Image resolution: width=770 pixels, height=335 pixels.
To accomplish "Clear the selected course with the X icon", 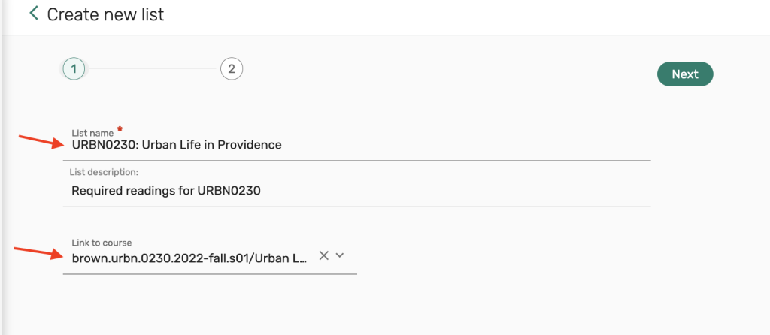I will click(x=324, y=256).
